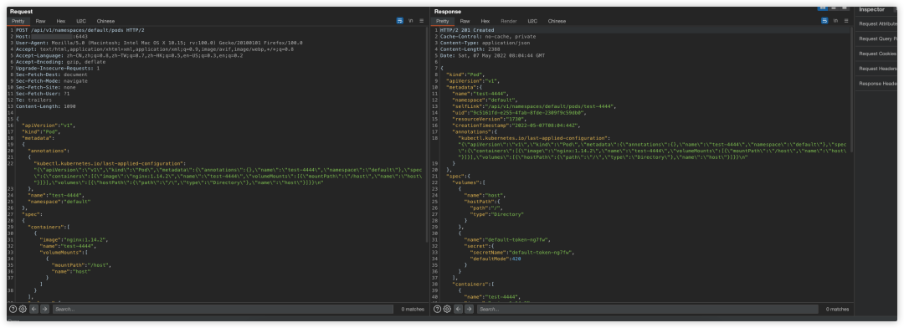Go to previous match in Response search
Viewport: 904px width, 328px height.
tap(459, 309)
